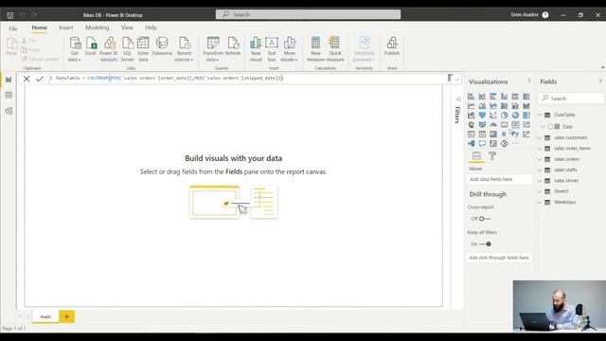Select the Table visual
This screenshot has height=341, width=606.
coord(482,135)
